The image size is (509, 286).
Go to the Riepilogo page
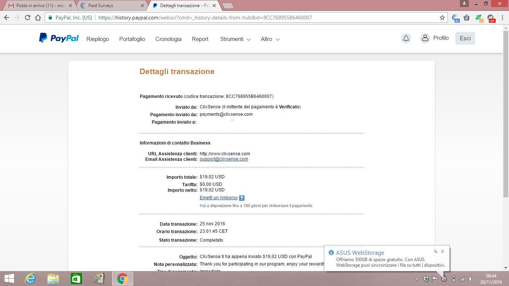coord(98,39)
